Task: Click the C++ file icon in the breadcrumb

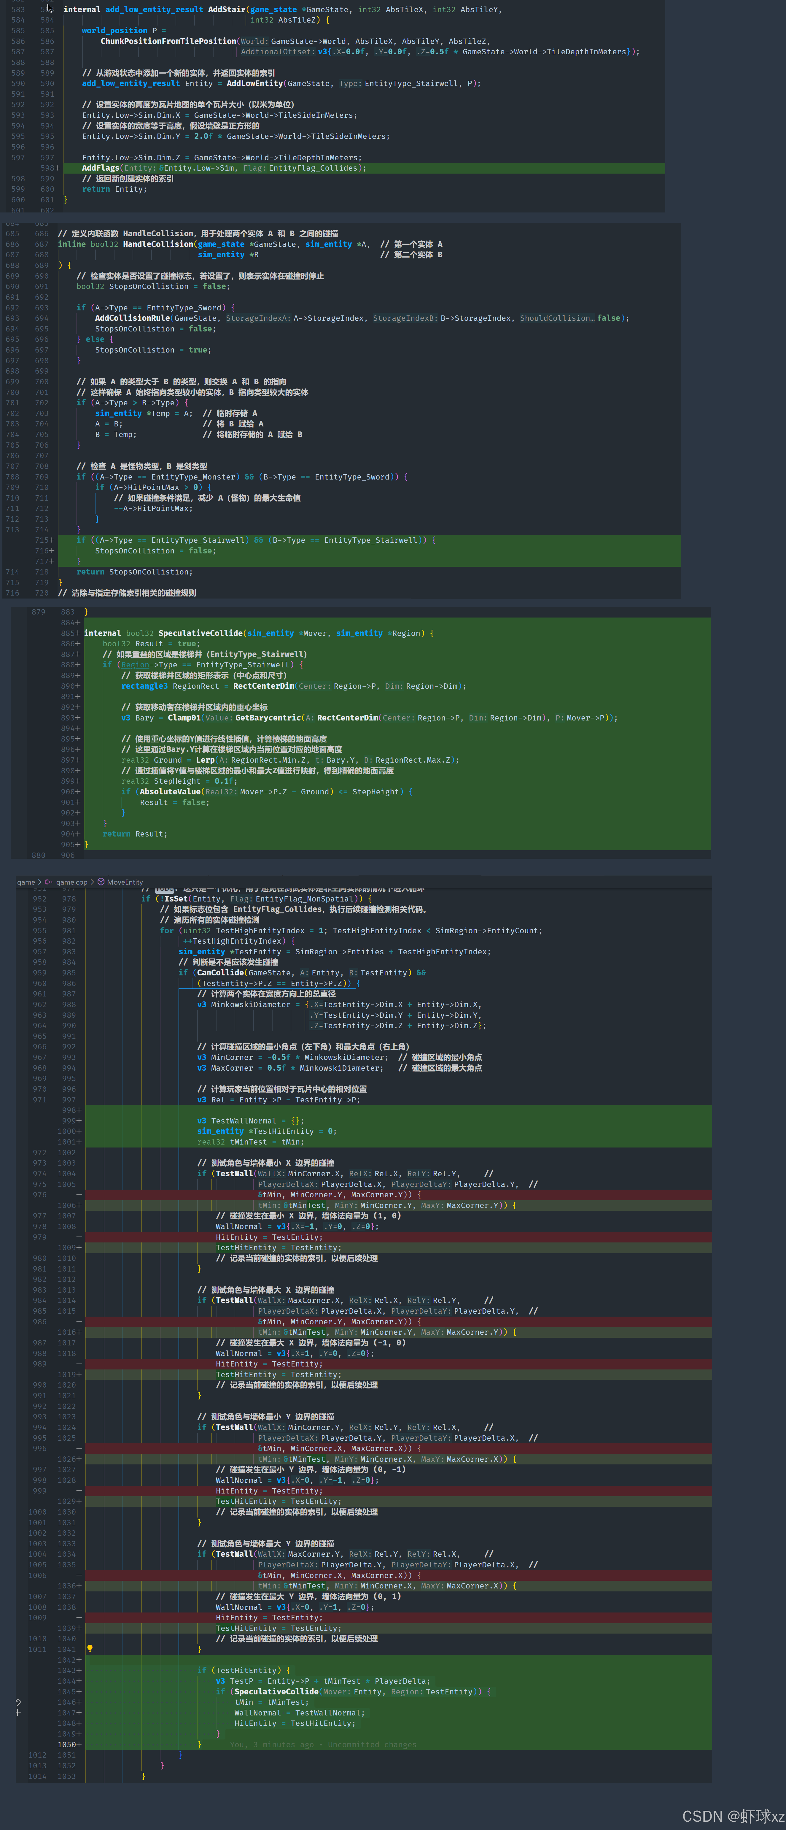Action: 49,882
